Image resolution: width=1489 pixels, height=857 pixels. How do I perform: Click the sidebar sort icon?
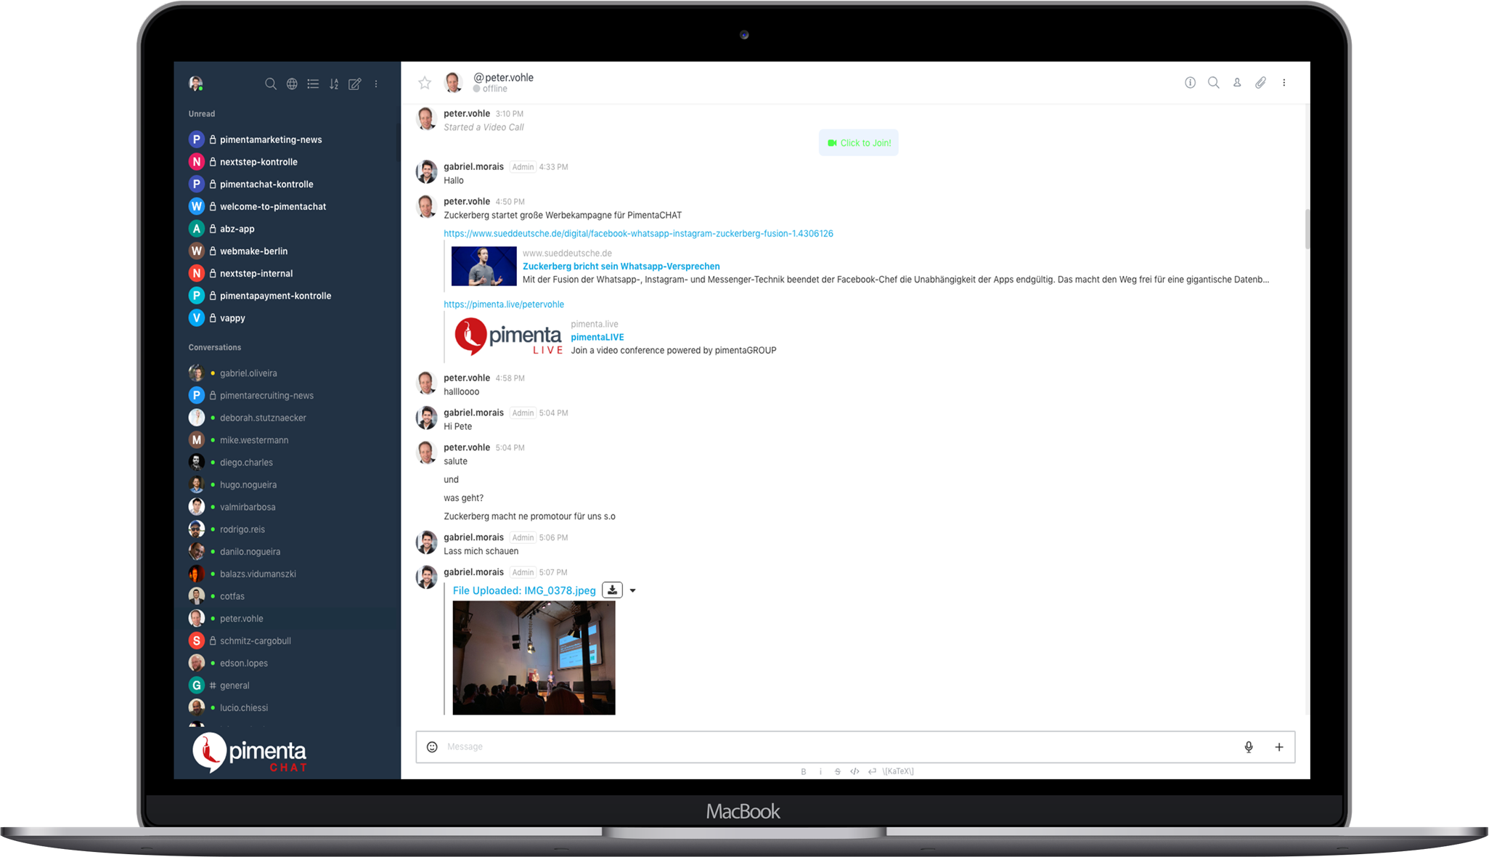[334, 84]
